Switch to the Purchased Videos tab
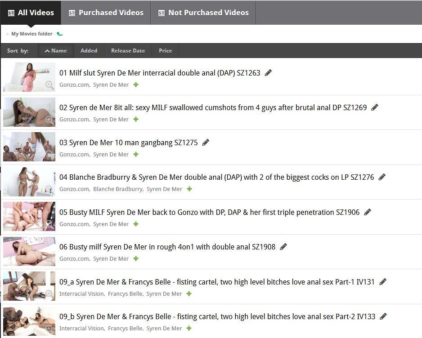 coord(106,13)
